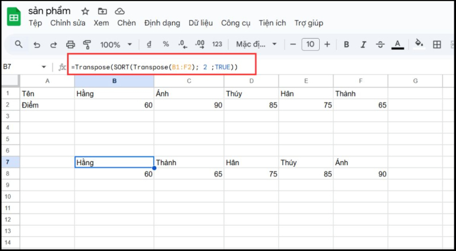
Task: Open the Dữ liệu menu
Action: point(201,23)
